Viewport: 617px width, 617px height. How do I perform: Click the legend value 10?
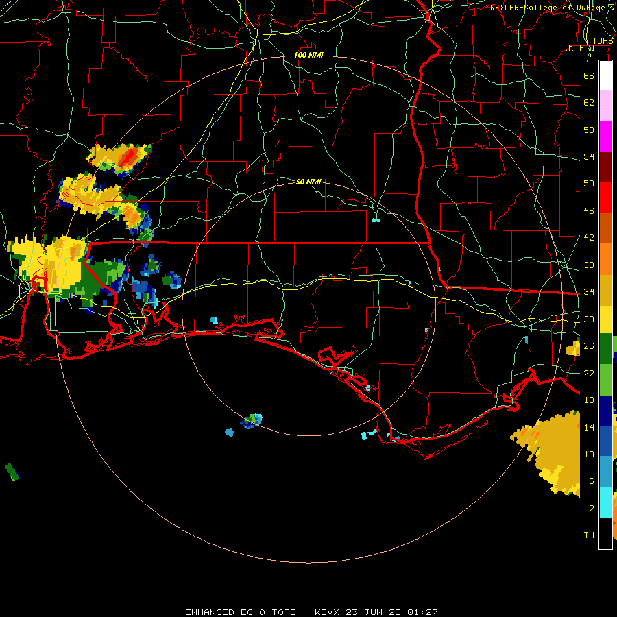click(x=589, y=454)
